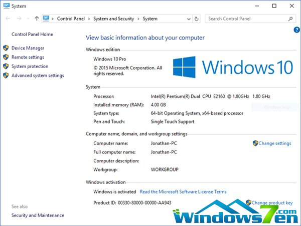This screenshot has height=226, width=301.
Task: Click Change product key link
Action: coord(272,202)
